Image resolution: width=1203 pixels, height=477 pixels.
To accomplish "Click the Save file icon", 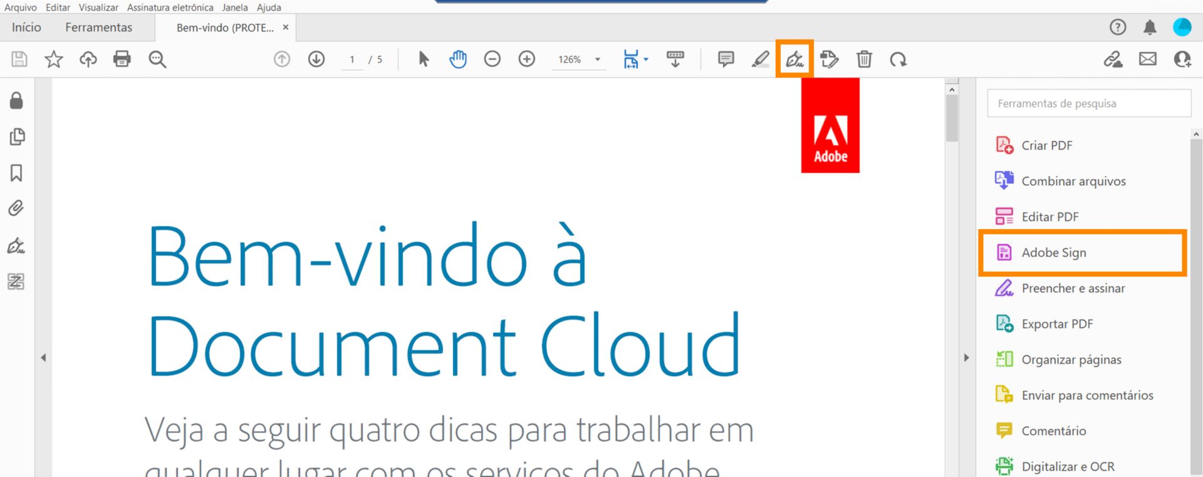I will tap(19, 59).
